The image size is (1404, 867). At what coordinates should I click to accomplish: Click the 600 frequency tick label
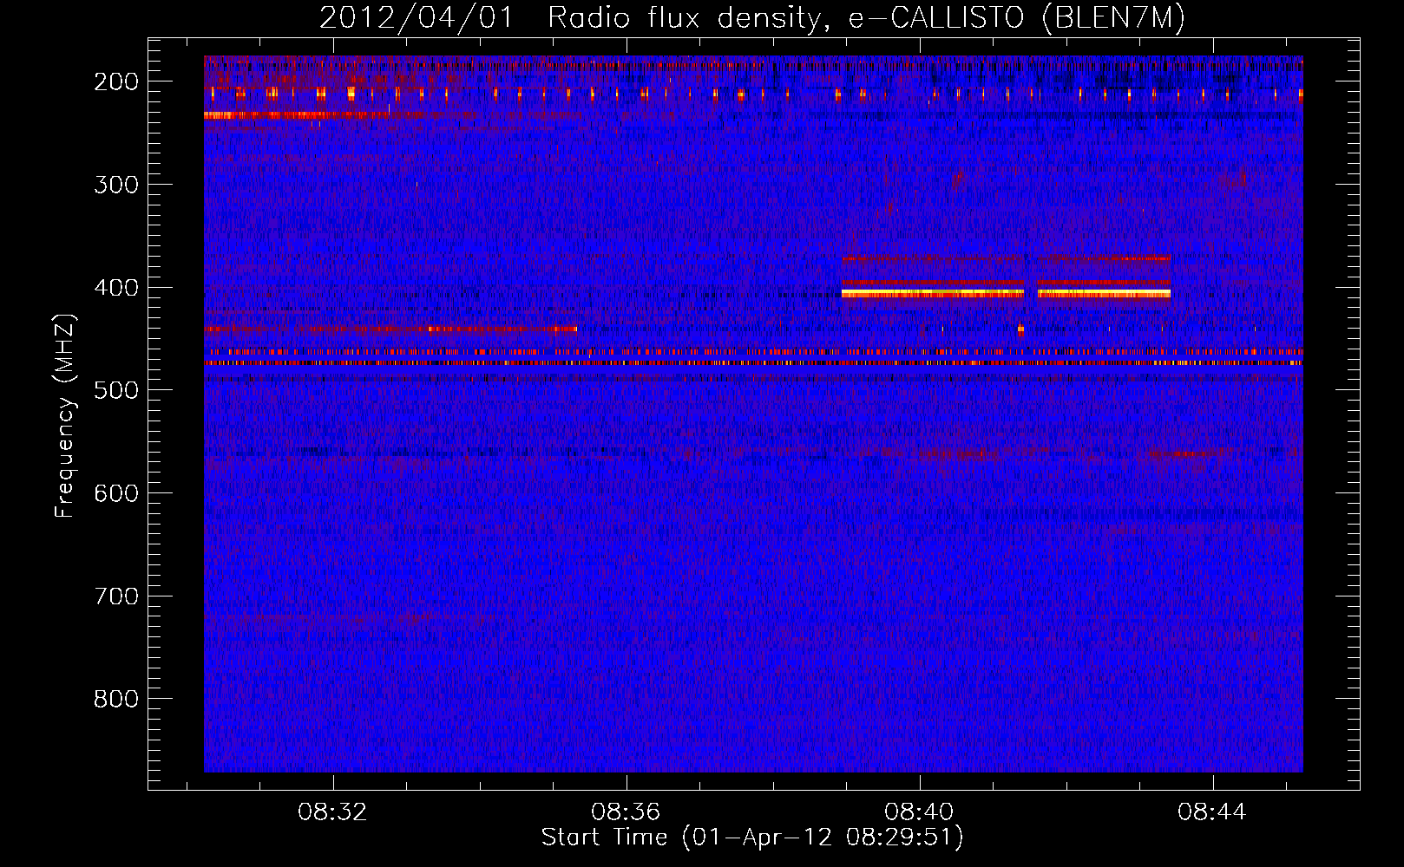click(x=116, y=493)
